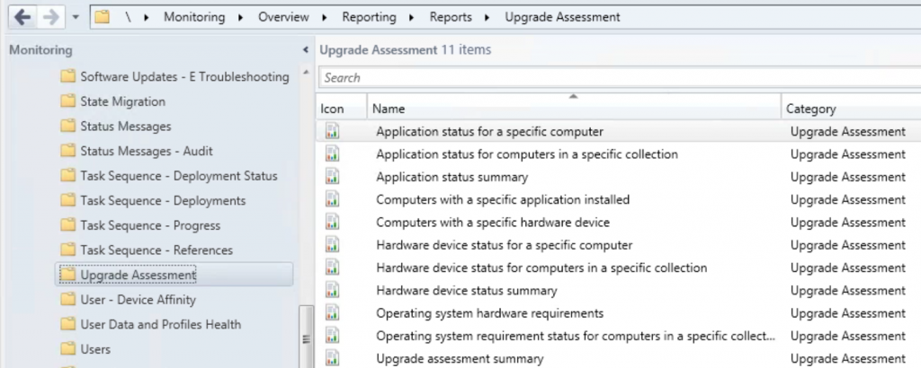Expand the arrow after Monitoring in the breadcrumb
The width and height of the screenshot is (921, 368).
tap(241, 18)
